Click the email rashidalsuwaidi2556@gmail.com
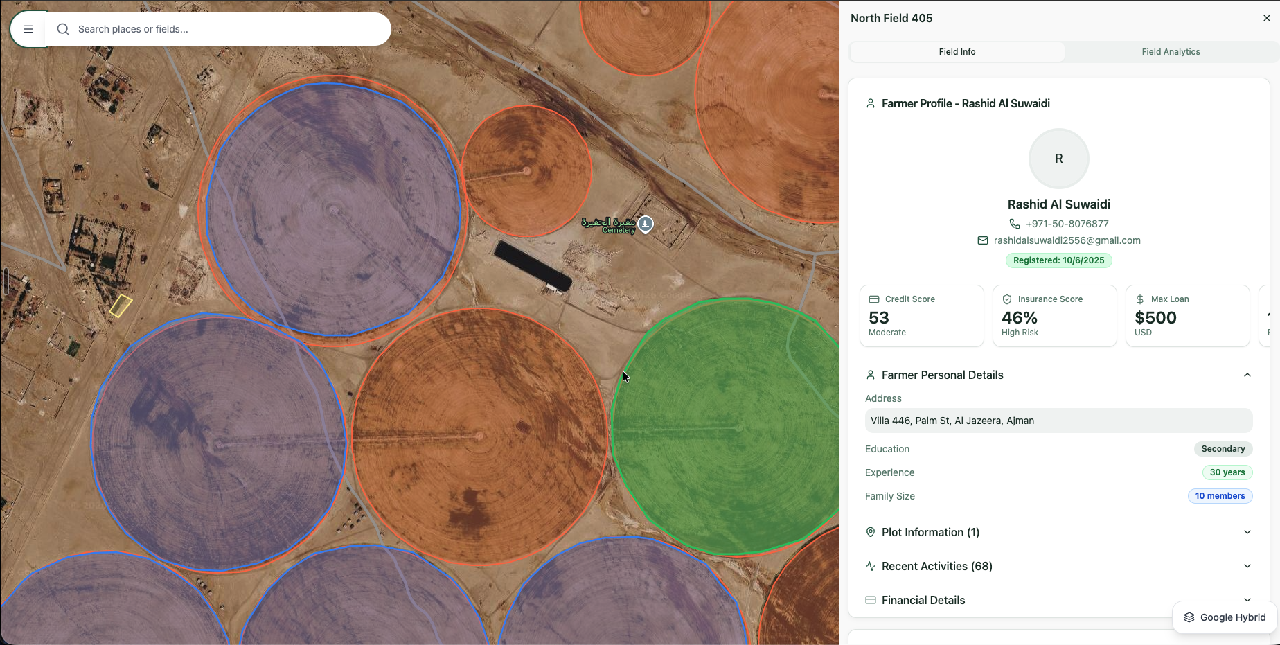The height and width of the screenshot is (645, 1280). click(x=1067, y=240)
